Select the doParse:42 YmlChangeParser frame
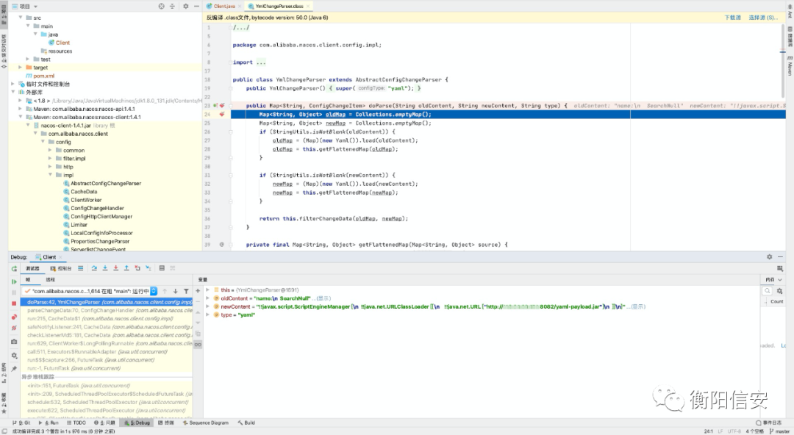 point(107,302)
